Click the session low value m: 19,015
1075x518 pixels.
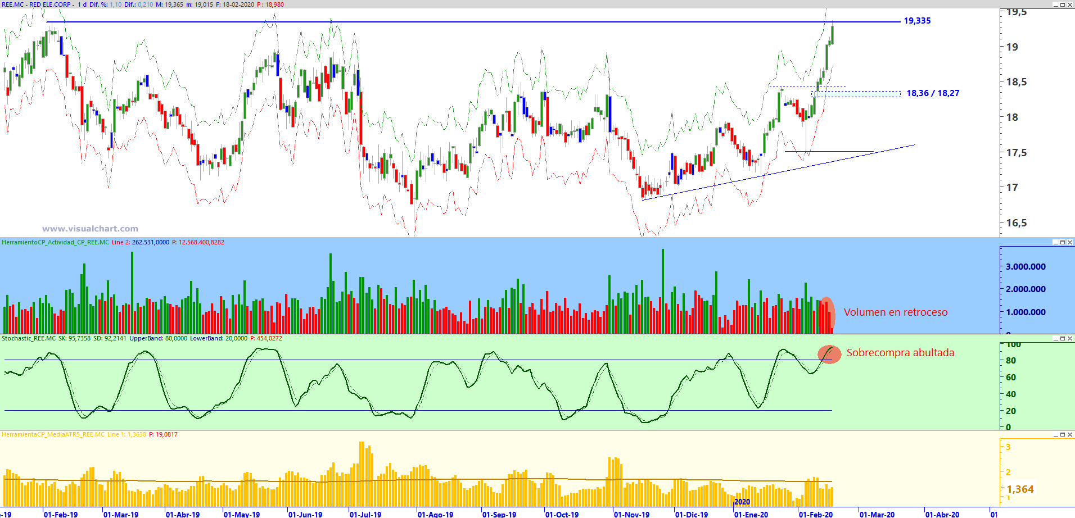point(200,4)
